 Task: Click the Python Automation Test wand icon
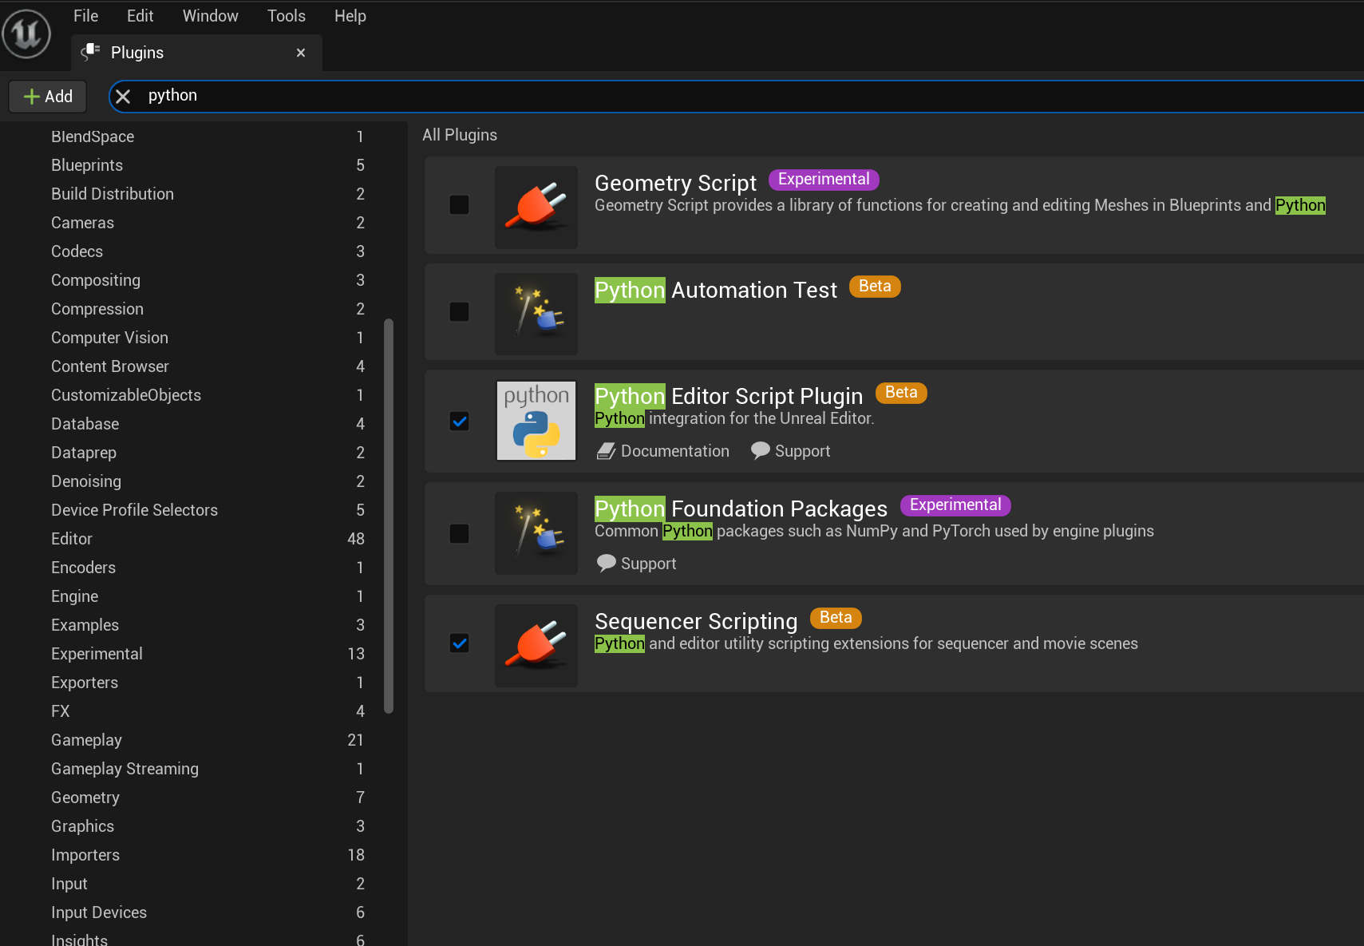[x=536, y=314]
